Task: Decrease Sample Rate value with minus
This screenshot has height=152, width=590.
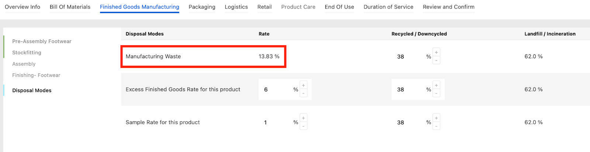Action: 303,126
